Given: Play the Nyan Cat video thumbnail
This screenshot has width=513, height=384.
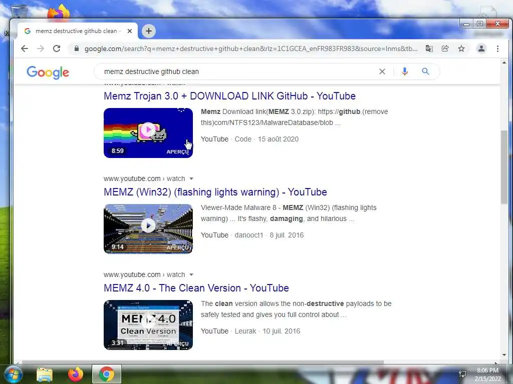Looking at the screenshot, I should pos(148,133).
